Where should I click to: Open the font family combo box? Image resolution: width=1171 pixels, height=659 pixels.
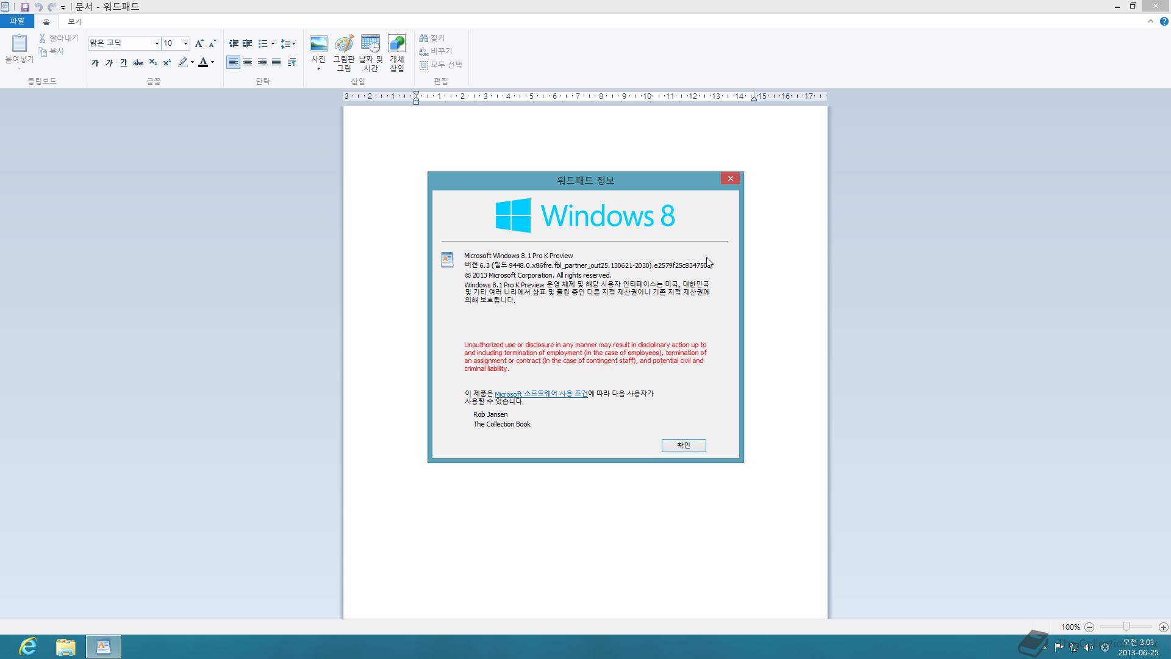124,43
